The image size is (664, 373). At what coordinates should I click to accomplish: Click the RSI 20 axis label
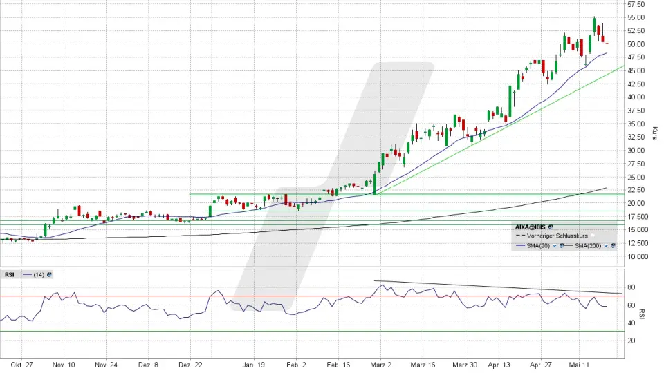tap(631, 341)
